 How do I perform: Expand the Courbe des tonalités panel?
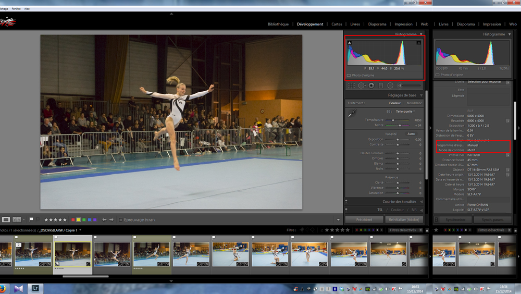[x=421, y=202]
